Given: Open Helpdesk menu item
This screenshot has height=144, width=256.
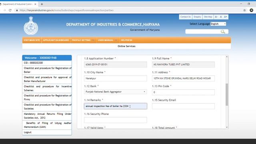Looking at the screenshot, I should (x=126, y=40).
